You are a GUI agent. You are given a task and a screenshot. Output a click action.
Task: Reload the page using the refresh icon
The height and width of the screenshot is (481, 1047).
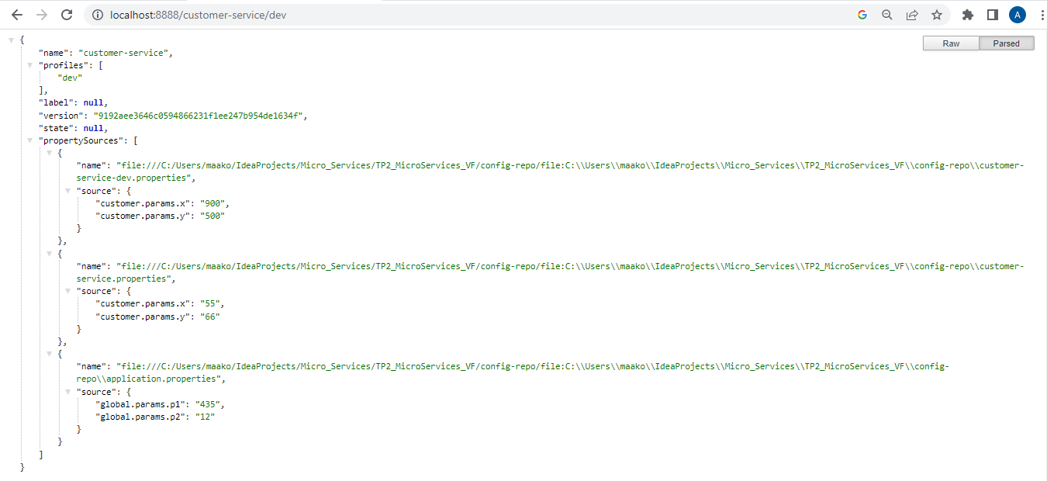click(x=65, y=14)
